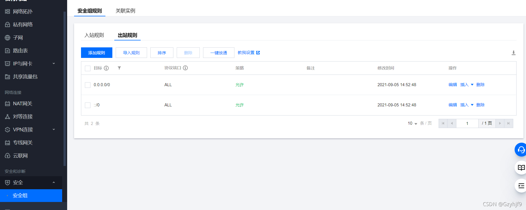Click the filter funnel icon in the header
This screenshot has height=210, width=526.
click(x=119, y=68)
